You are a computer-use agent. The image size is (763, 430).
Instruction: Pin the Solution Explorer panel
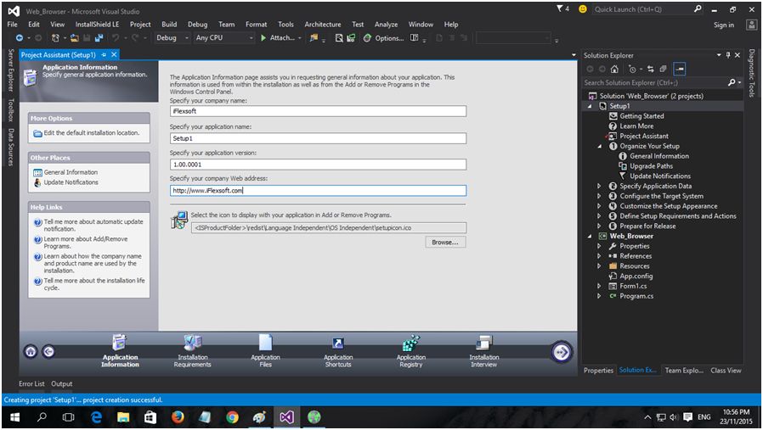(726, 55)
